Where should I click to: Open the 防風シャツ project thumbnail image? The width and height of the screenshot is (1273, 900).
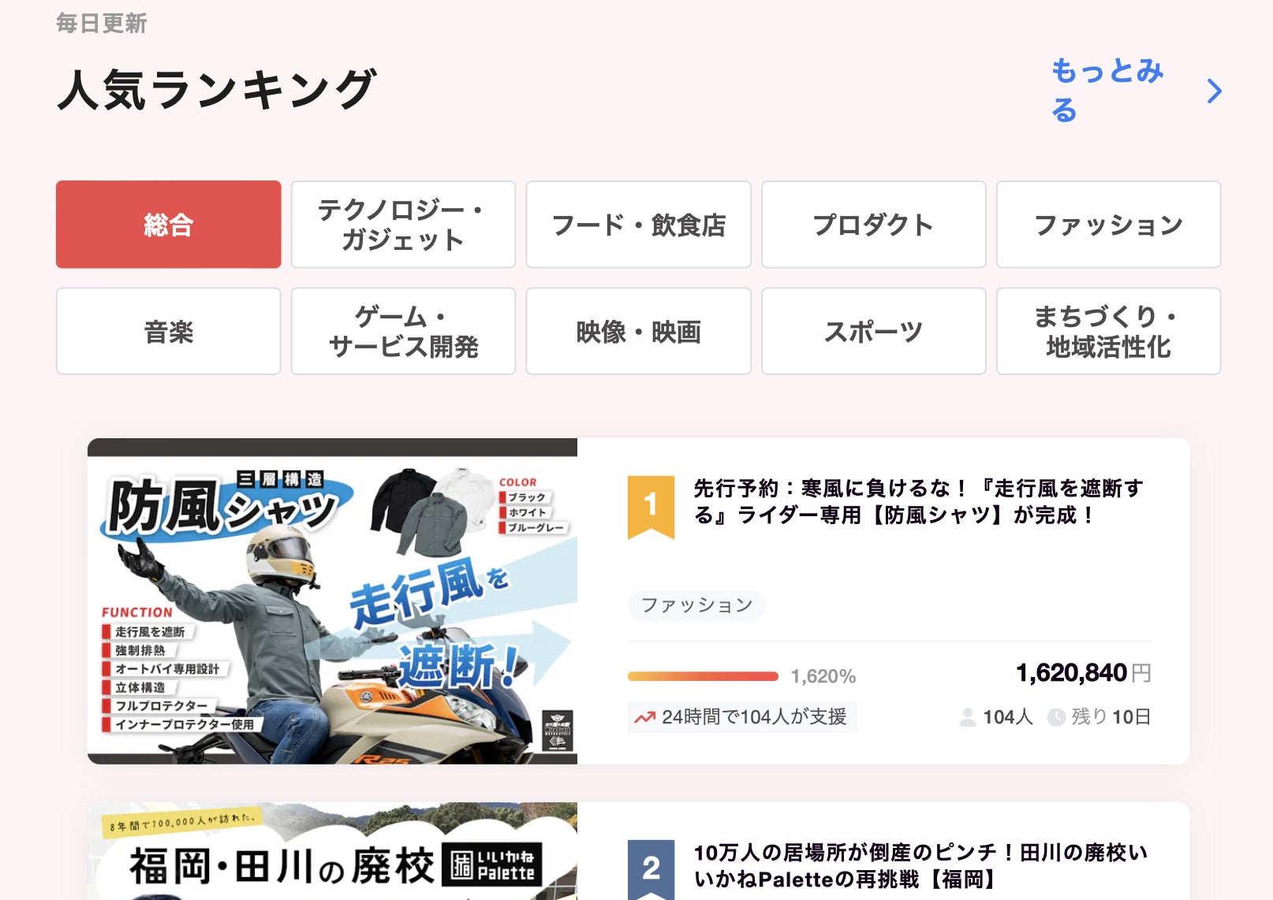pos(332,601)
